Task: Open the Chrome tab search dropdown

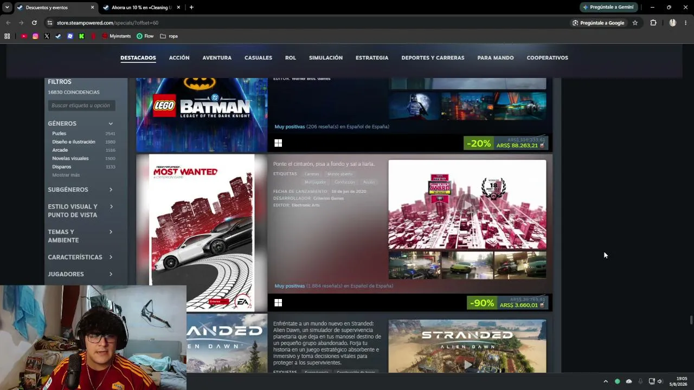Action: (7, 8)
